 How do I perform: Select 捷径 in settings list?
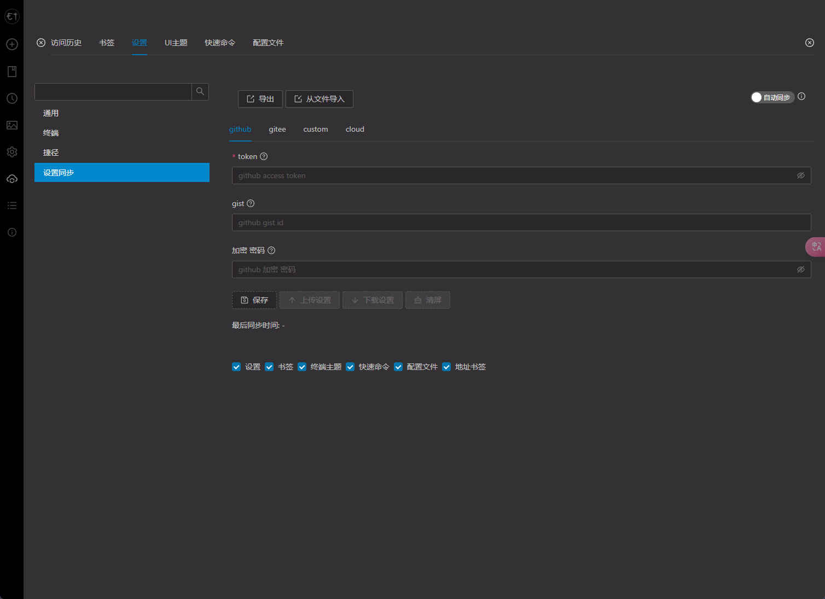point(122,152)
